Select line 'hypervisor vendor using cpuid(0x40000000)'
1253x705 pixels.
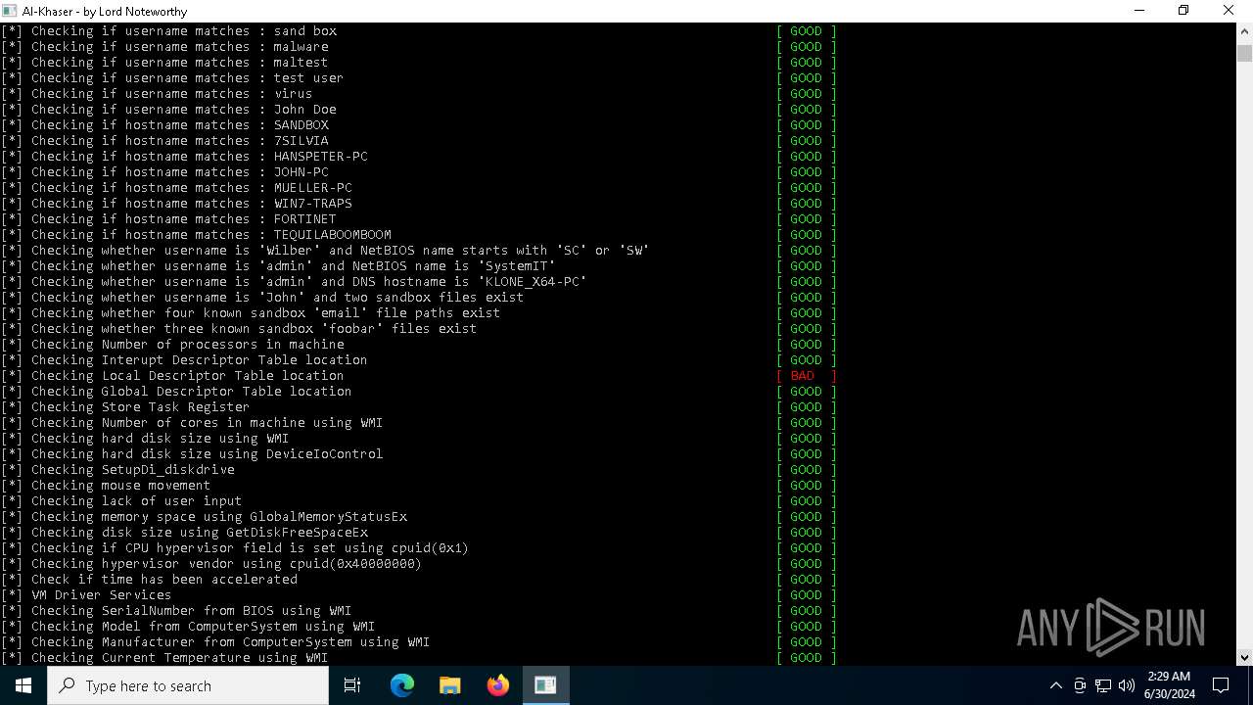pos(211,563)
